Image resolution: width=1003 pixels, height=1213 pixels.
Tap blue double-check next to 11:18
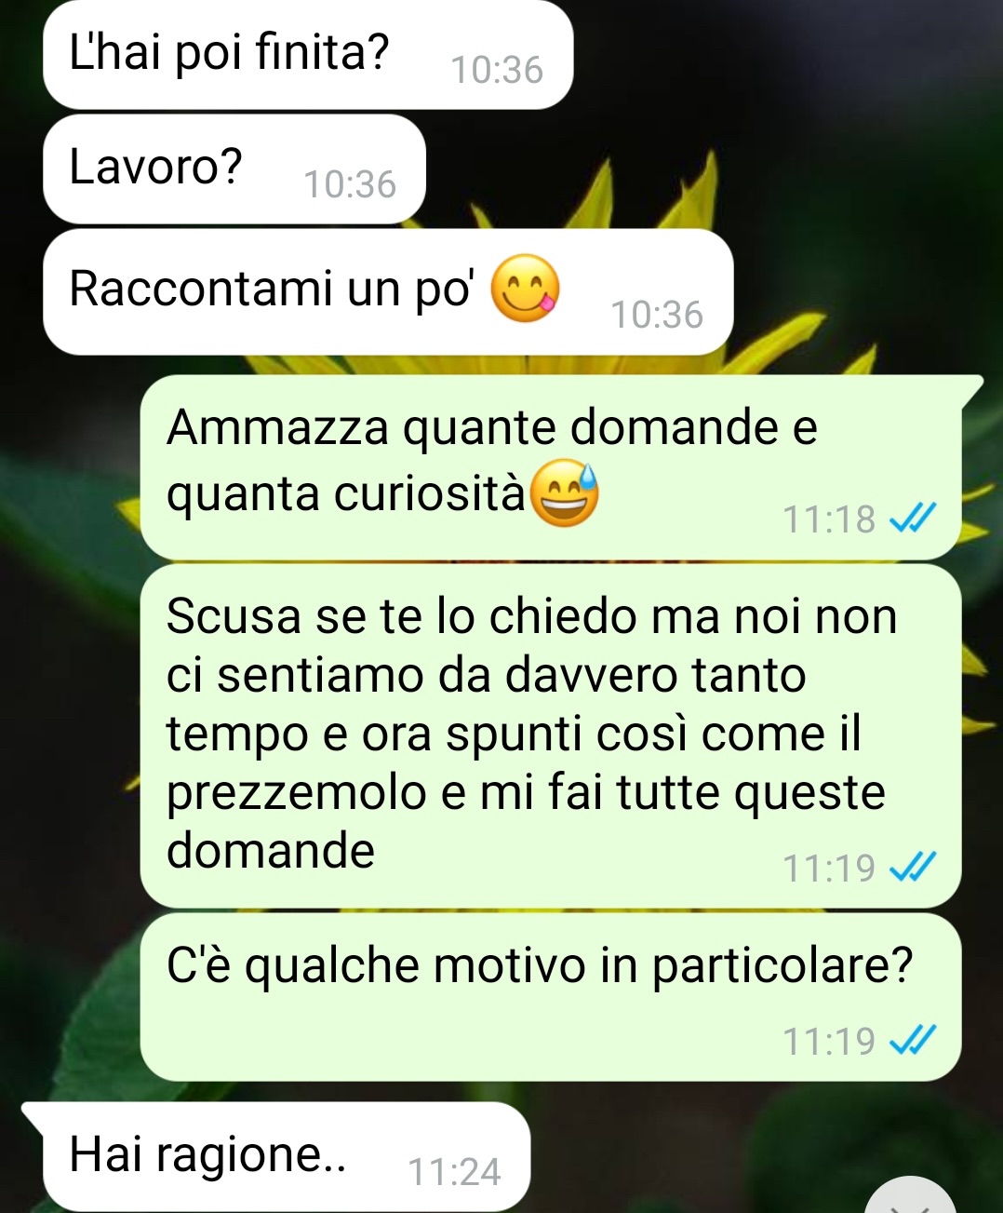912,518
